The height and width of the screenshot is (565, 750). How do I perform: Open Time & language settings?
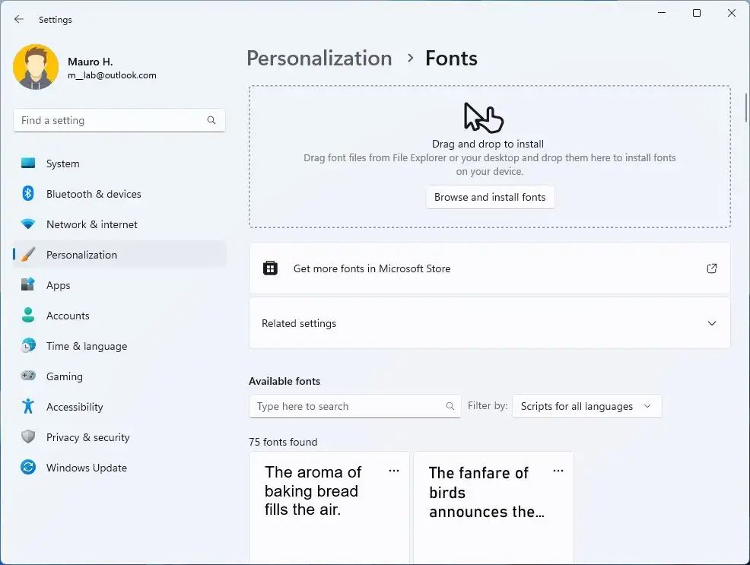pos(86,346)
